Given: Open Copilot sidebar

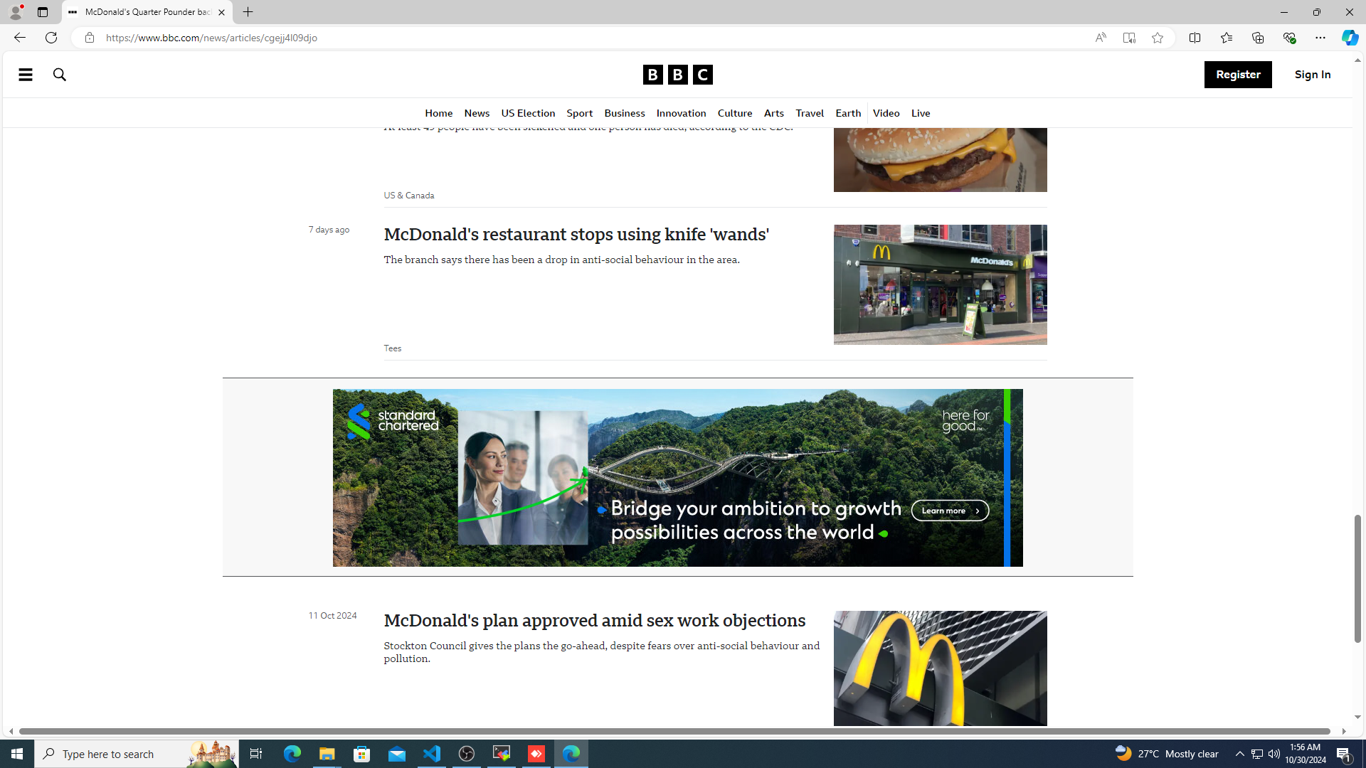Looking at the screenshot, I should pos(1350,38).
